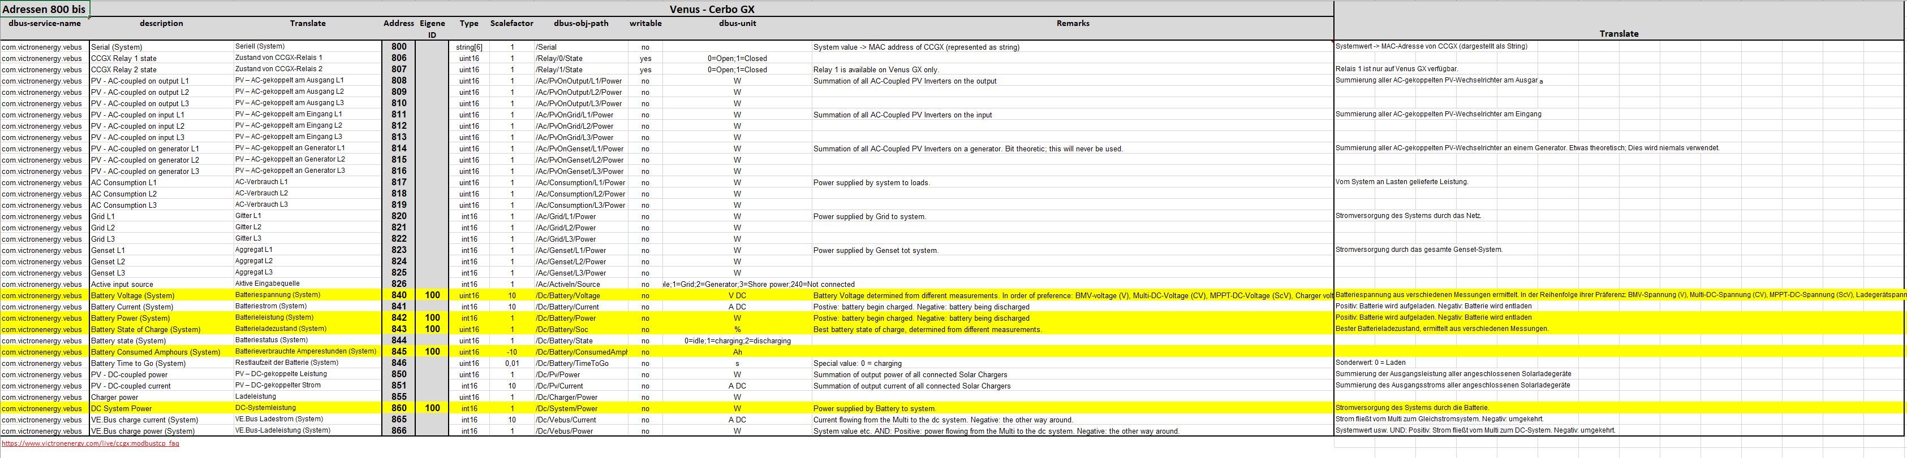Select the '0,01' scalefactor cell
Image resolution: width=1907 pixels, height=458 pixels.
[x=511, y=364]
